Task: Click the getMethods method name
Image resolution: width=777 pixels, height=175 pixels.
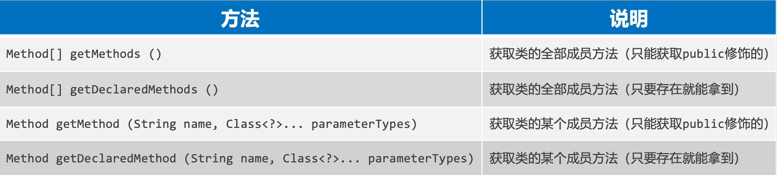Action: tap(105, 54)
